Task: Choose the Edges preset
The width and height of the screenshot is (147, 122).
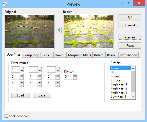Action: [120, 76]
